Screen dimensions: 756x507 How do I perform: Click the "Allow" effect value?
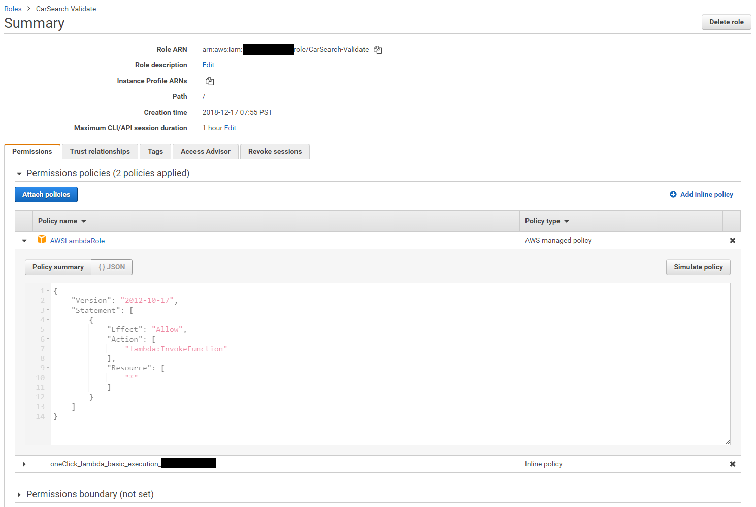(167, 329)
